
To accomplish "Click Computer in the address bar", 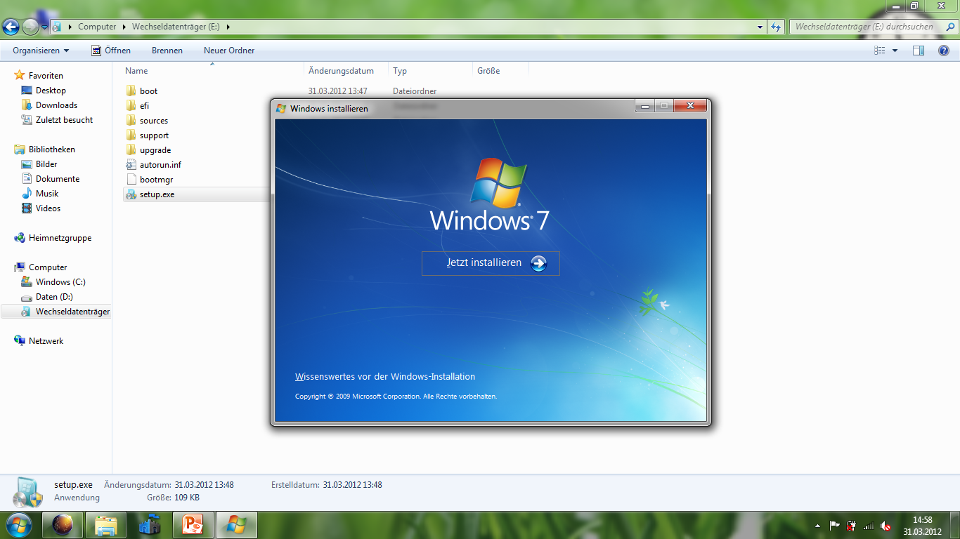I will click(x=97, y=27).
